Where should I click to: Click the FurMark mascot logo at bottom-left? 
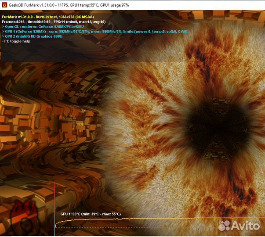25,216
